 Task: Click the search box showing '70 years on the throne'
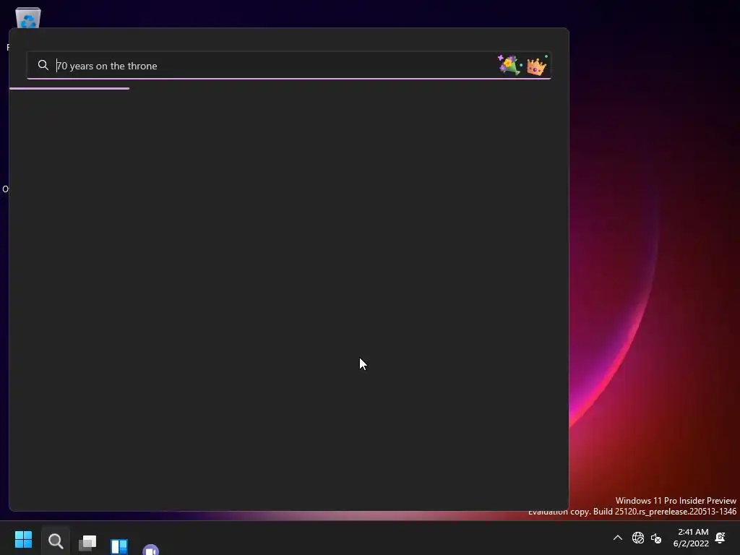pyautogui.click(x=289, y=66)
